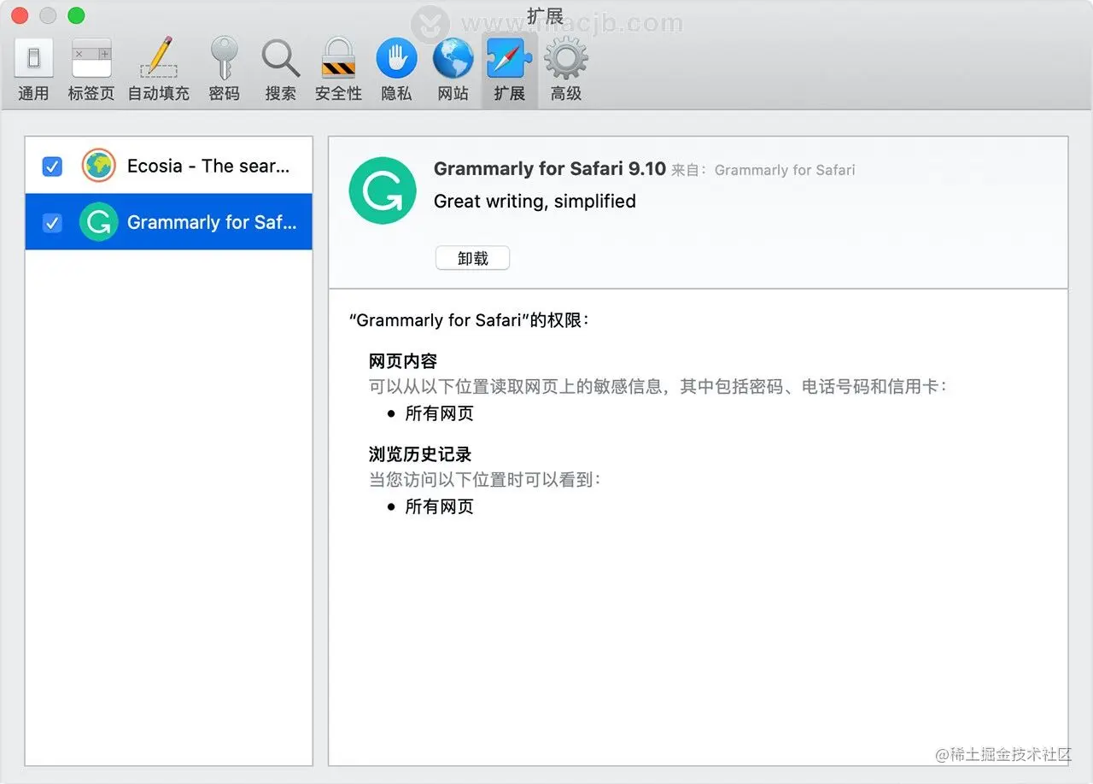1093x784 pixels.
Task: Click the 卸载 (Uninstall) button
Action: click(473, 258)
